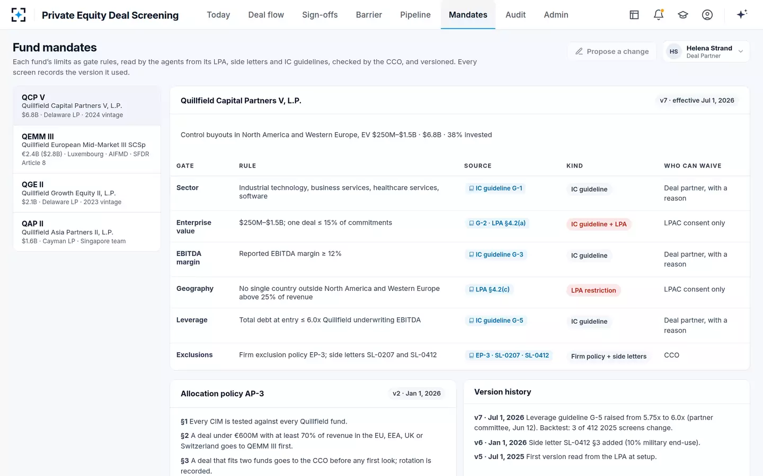Open notifications bell
763x476 pixels.
click(x=659, y=15)
